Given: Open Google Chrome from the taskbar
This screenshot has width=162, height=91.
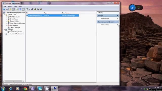Looking at the screenshot, I should [x=25, y=89].
